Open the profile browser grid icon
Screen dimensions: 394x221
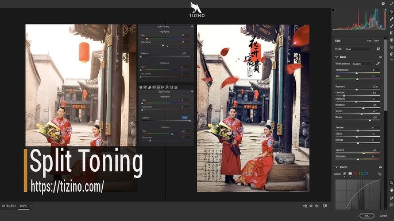point(378,49)
